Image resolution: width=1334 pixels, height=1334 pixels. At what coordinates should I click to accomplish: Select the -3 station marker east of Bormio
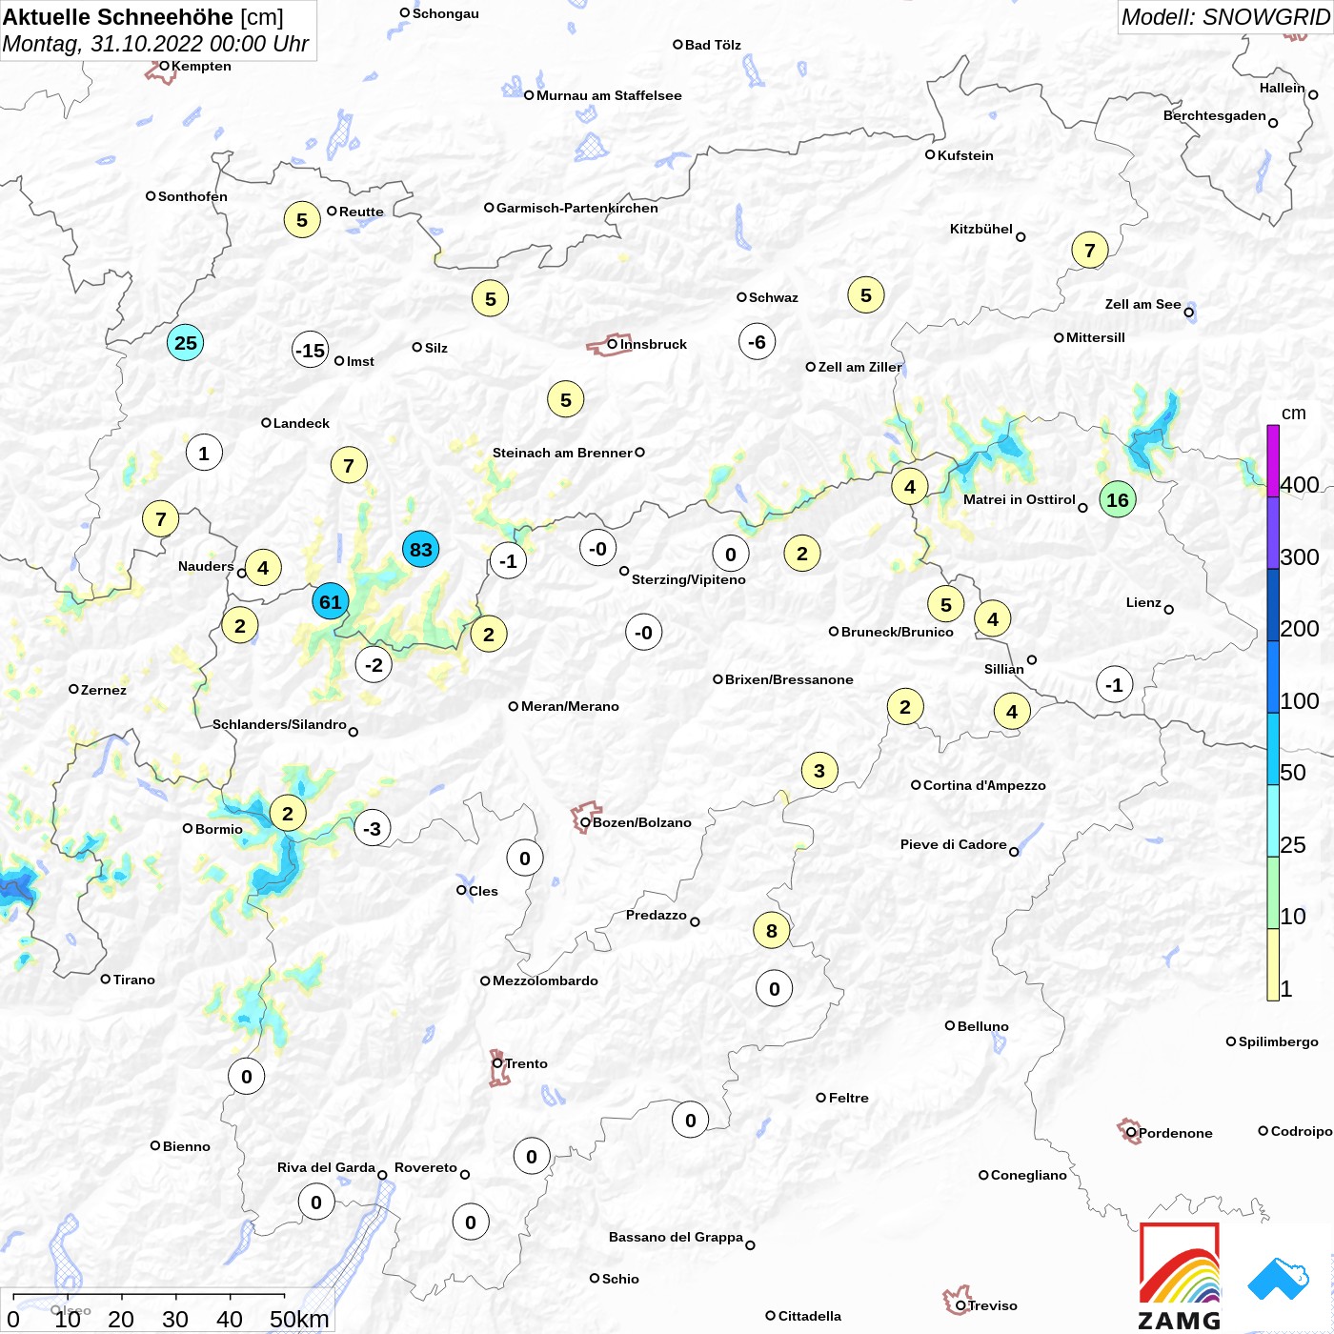click(x=373, y=828)
